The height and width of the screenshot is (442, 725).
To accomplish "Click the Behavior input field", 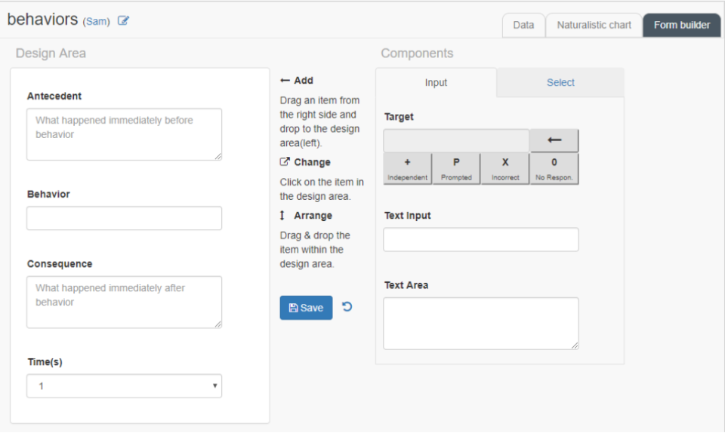I will click(123, 218).
